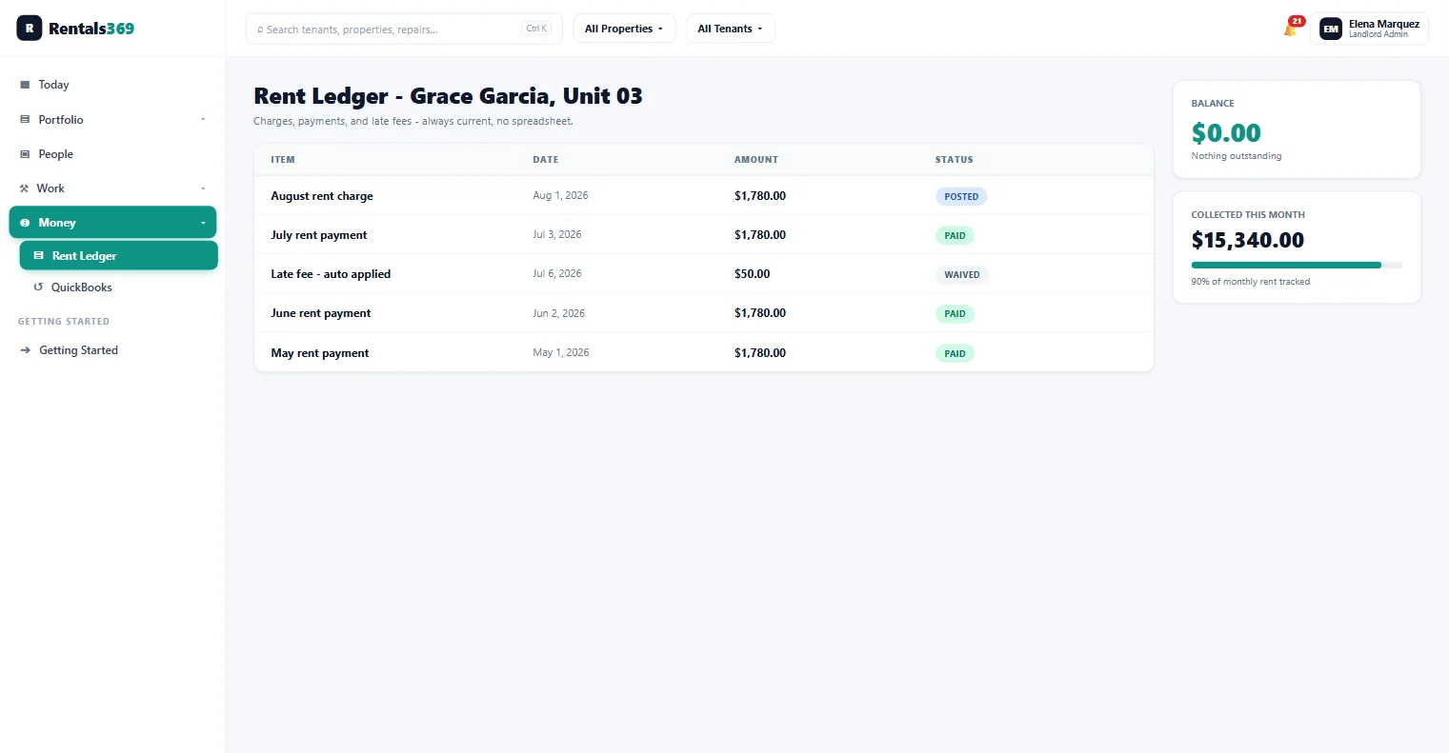Click the WAIVED status badge

pos(962,275)
